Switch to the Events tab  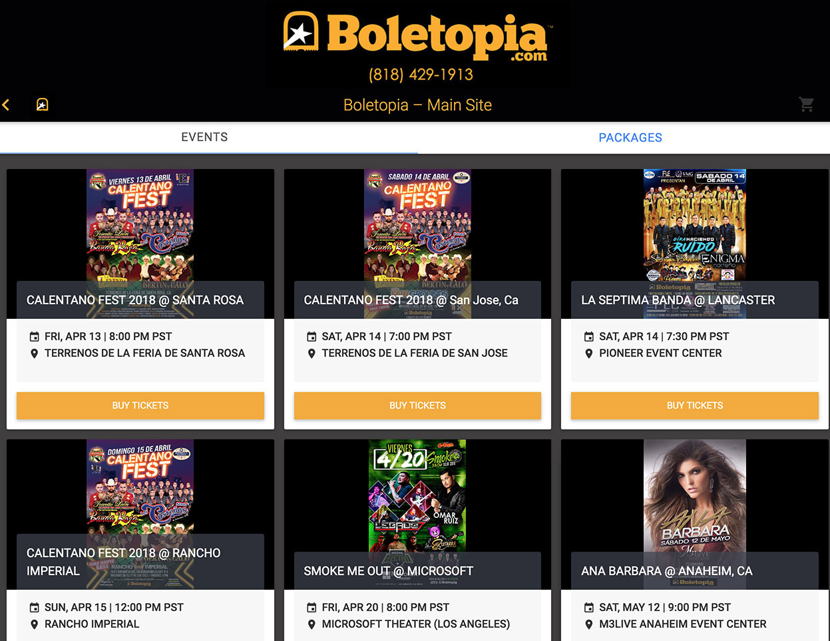pos(205,137)
